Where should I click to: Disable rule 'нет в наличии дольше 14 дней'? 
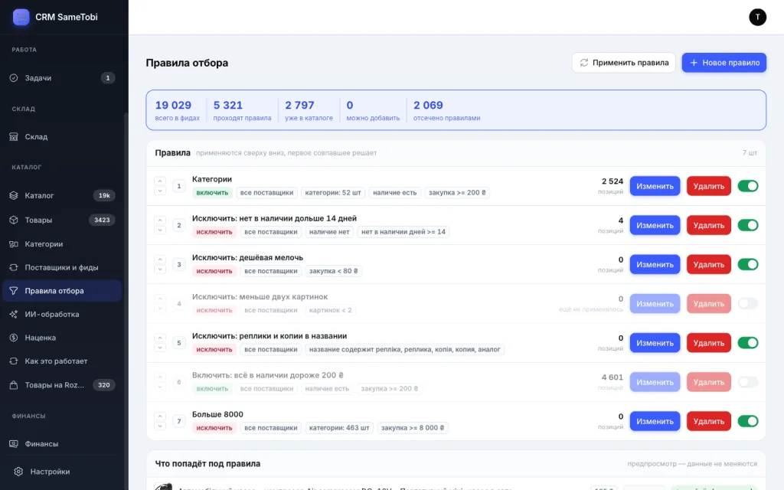(x=748, y=225)
